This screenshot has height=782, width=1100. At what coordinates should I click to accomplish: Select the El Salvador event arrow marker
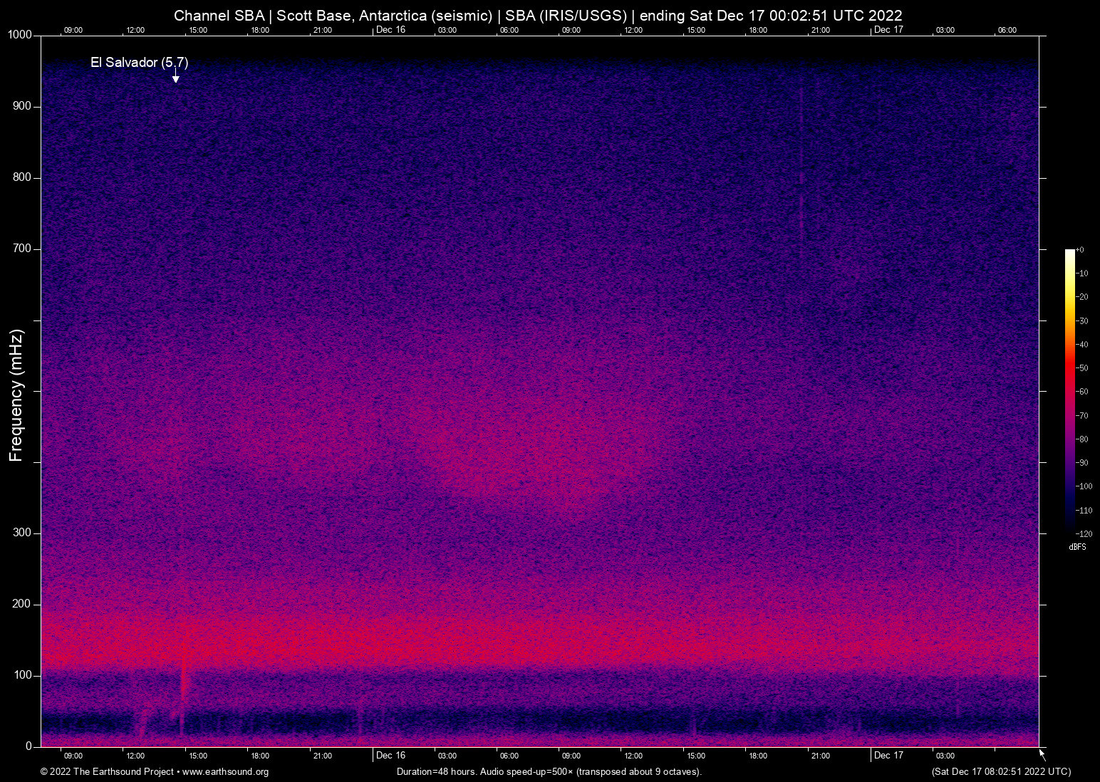point(175,76)
